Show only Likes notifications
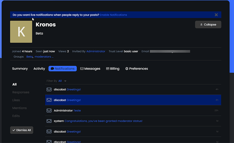The width and height of the screenshot is (234, 143). point(16,100)
